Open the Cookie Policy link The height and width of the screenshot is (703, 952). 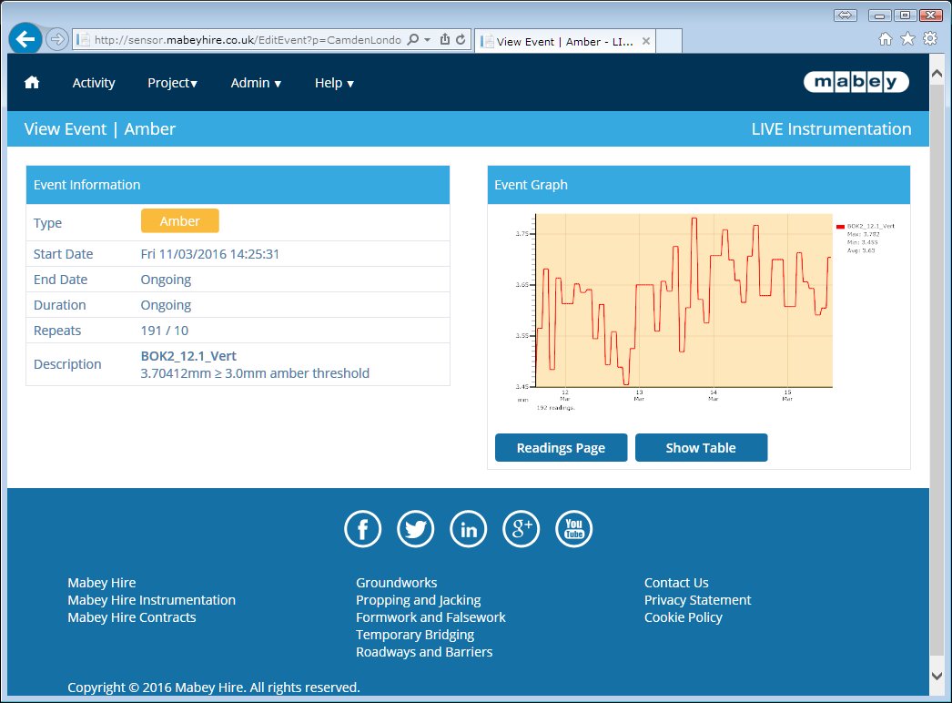683,617
